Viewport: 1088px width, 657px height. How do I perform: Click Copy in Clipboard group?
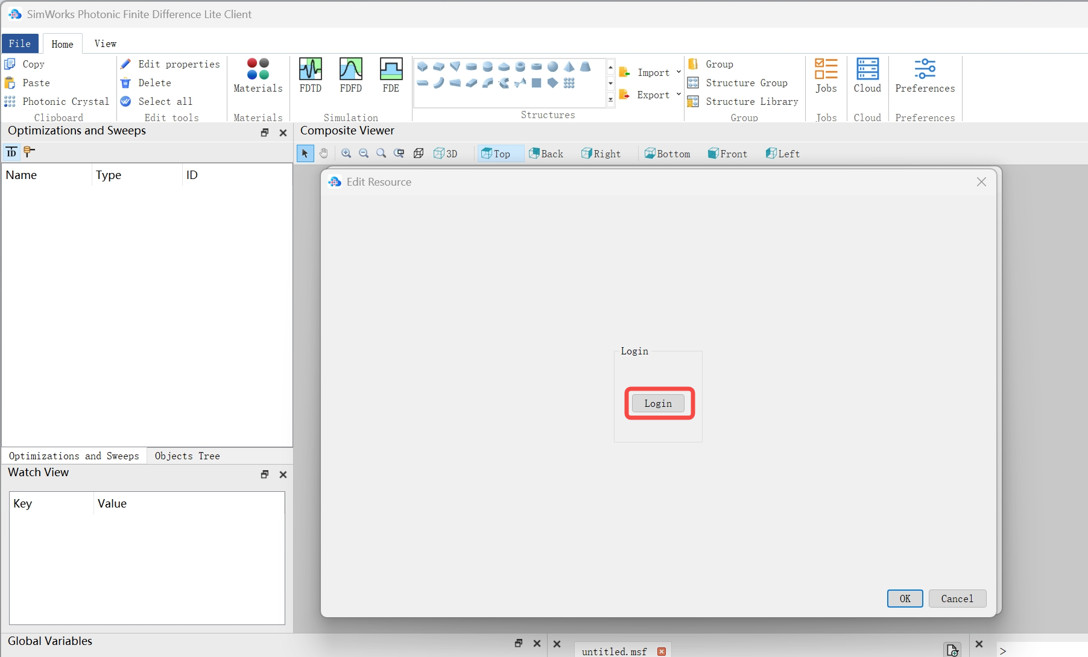pyautogui.click(x=25, y=64)
